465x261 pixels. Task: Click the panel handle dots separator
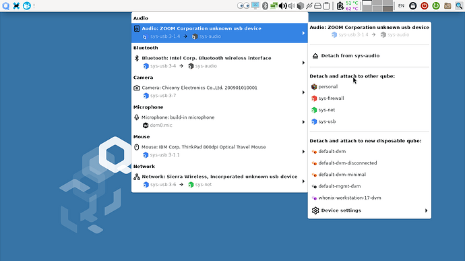tap(34, 5)
